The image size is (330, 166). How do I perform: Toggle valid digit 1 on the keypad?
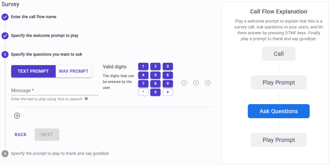(x=143, y=66)
